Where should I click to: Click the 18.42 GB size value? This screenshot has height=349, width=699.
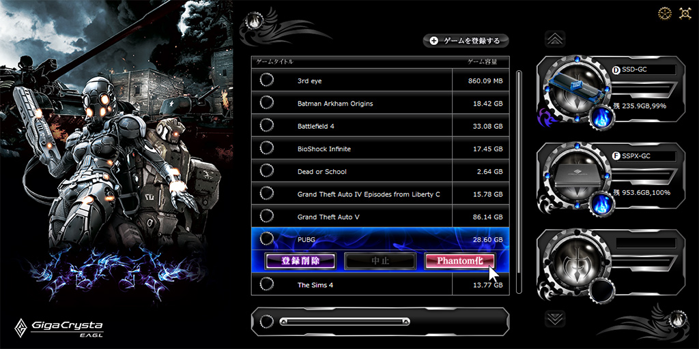(487, 104)
